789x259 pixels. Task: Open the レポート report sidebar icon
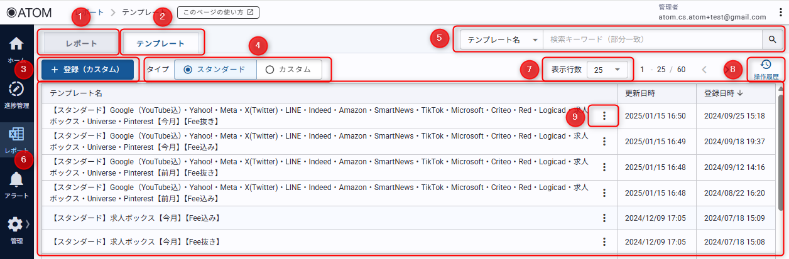pos(16,135)
